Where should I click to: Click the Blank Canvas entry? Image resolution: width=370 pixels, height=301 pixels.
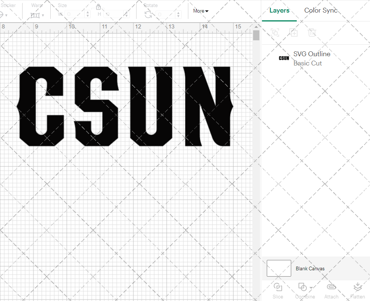(x=310, y=268)
